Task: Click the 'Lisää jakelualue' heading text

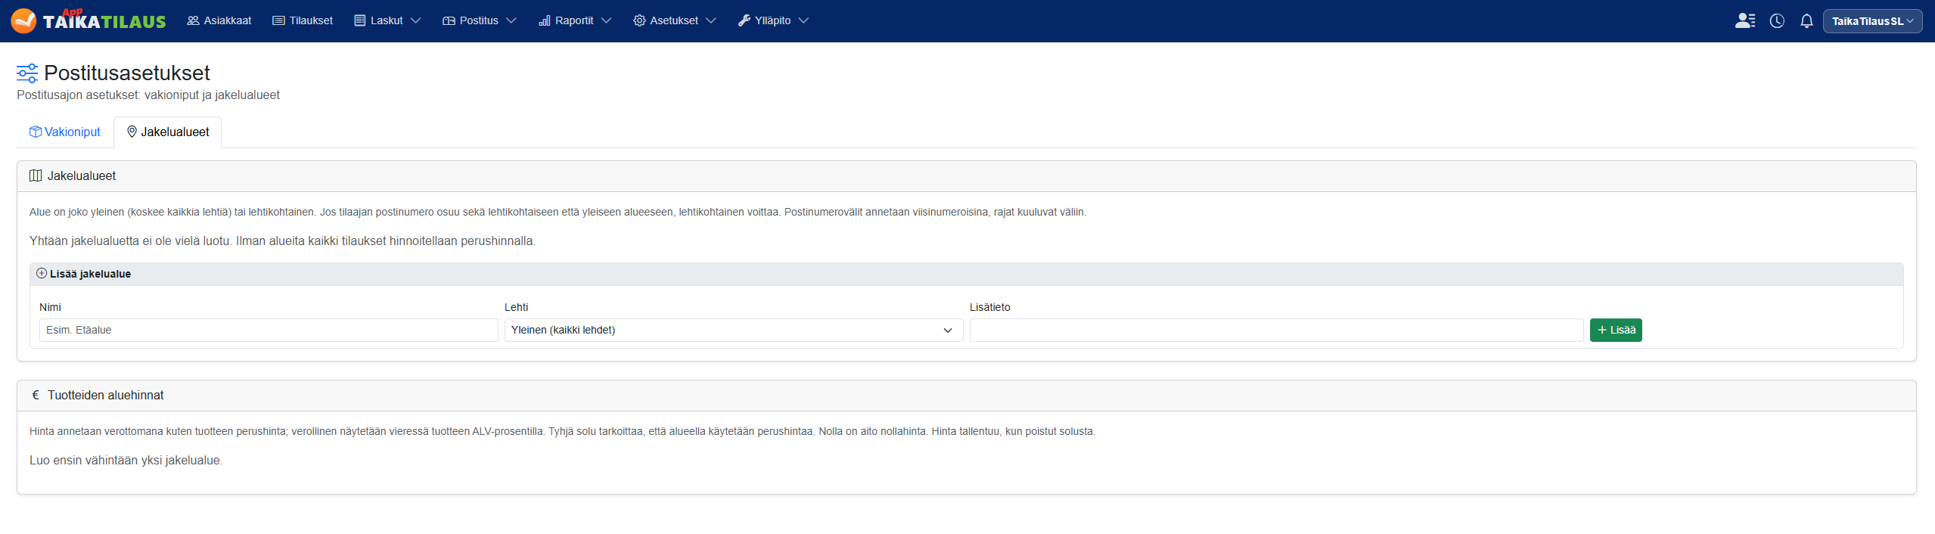Action: click(91, 274)
